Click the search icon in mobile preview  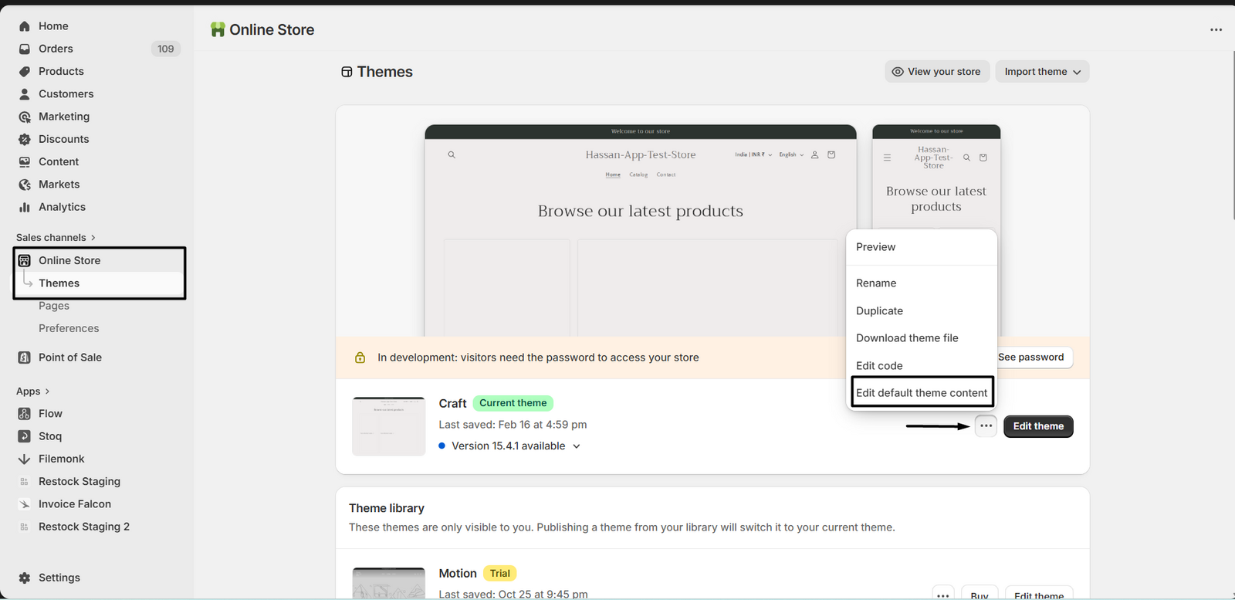click(x=966, y=158)
